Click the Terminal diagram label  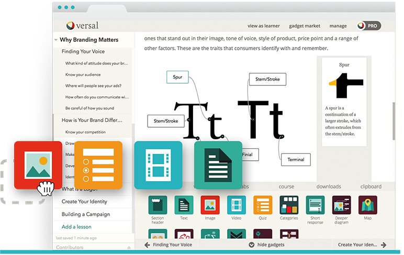296,160
